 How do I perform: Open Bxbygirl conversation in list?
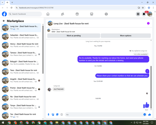pos(21,63)
